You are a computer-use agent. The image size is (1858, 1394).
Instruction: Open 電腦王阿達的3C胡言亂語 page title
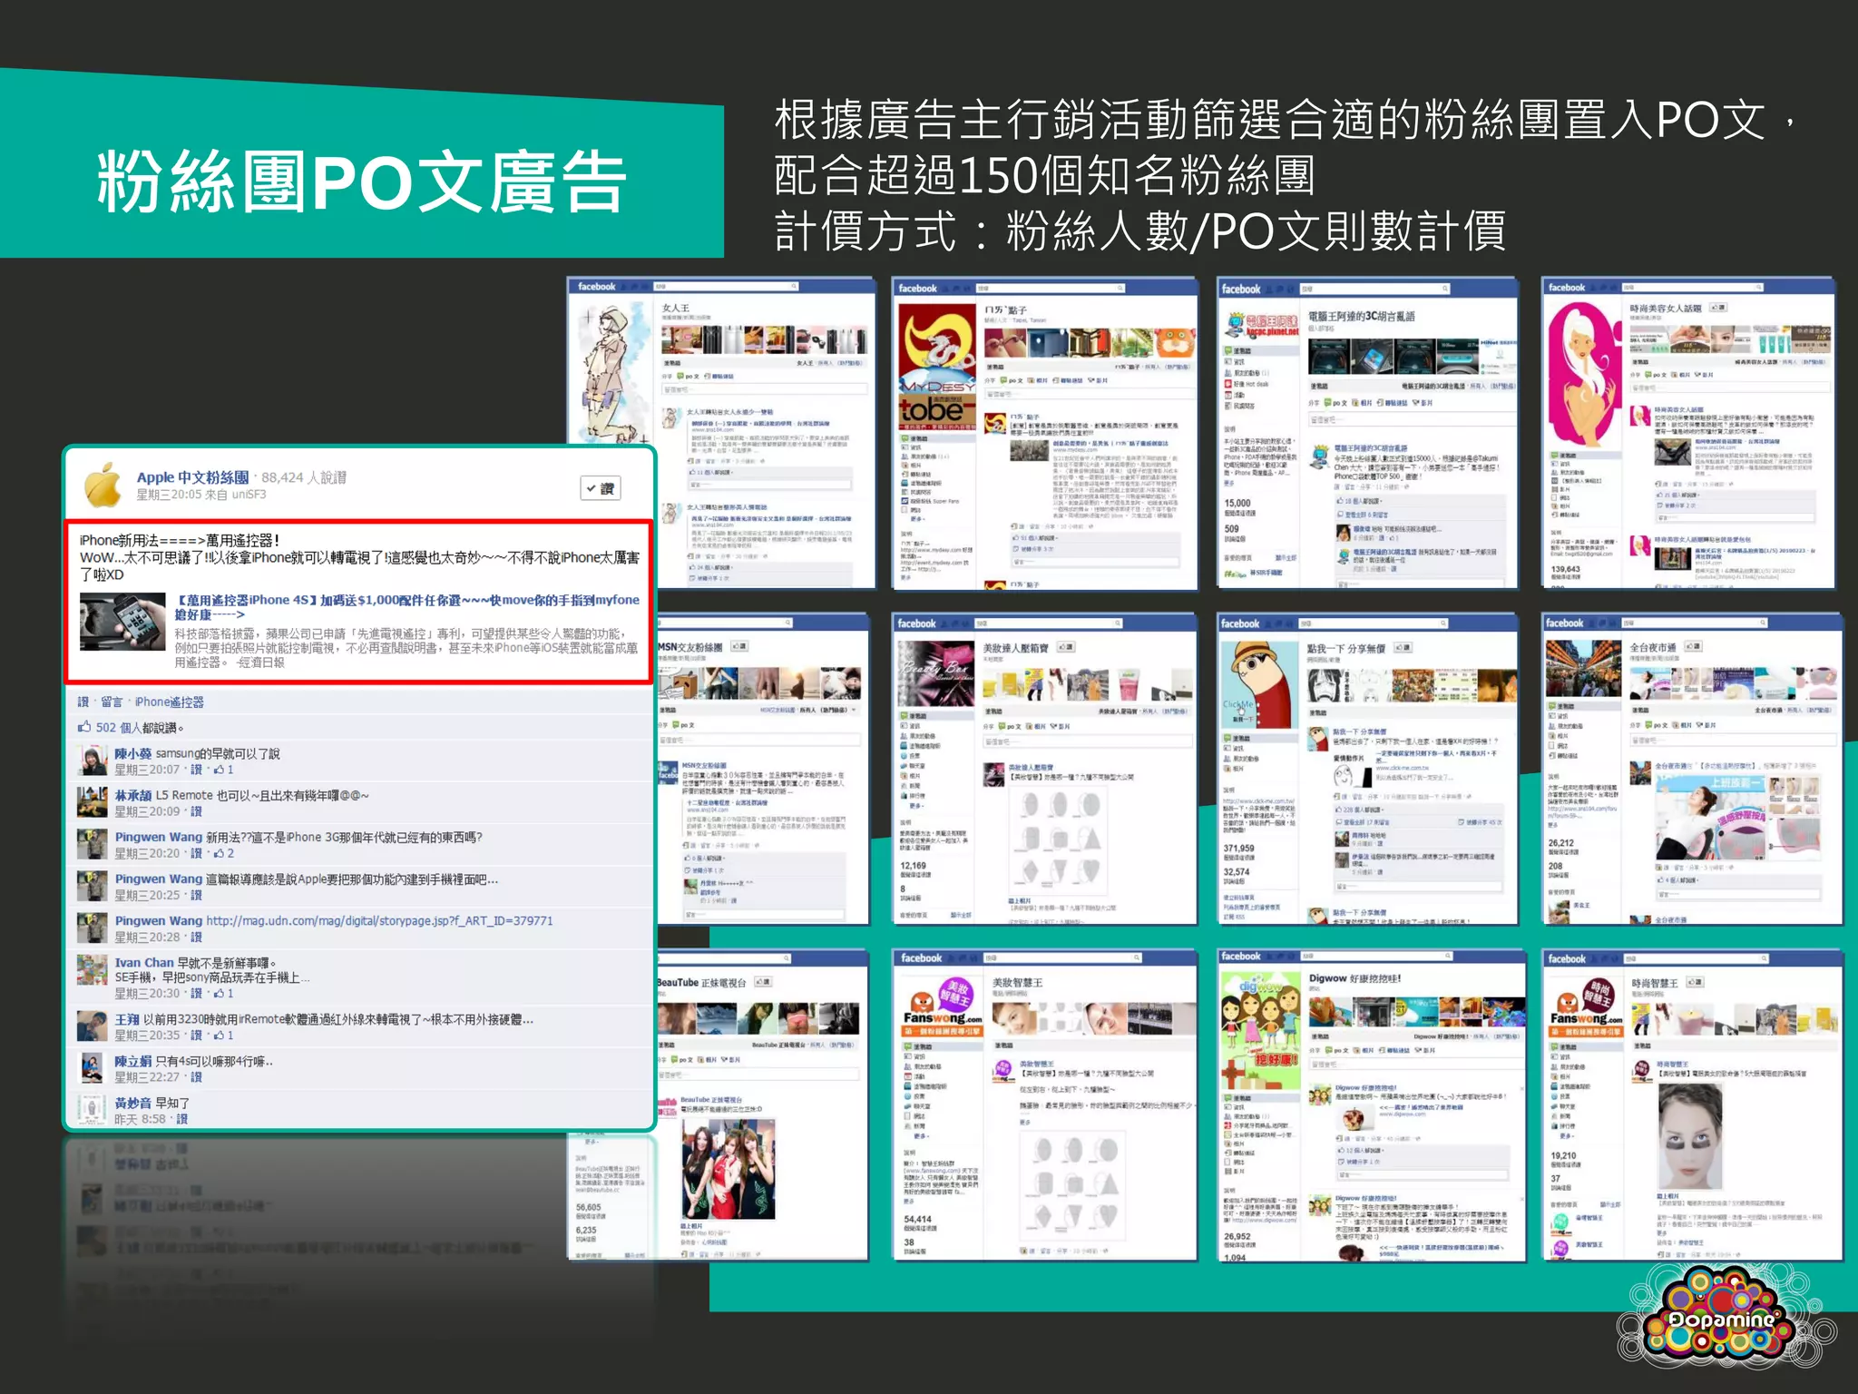(x=1361, y=316)
